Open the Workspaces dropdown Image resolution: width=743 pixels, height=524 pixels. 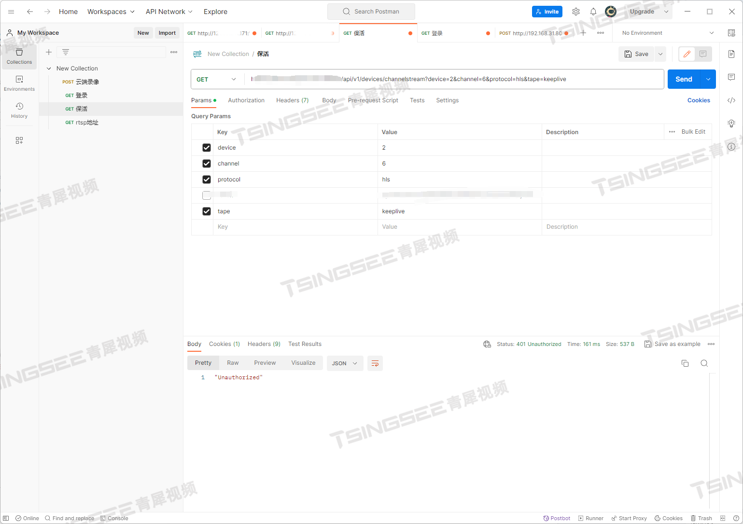coord(111,12)
